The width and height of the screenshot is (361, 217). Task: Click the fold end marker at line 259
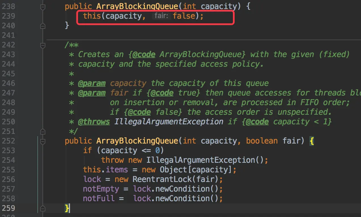click(x=43, y=208)
